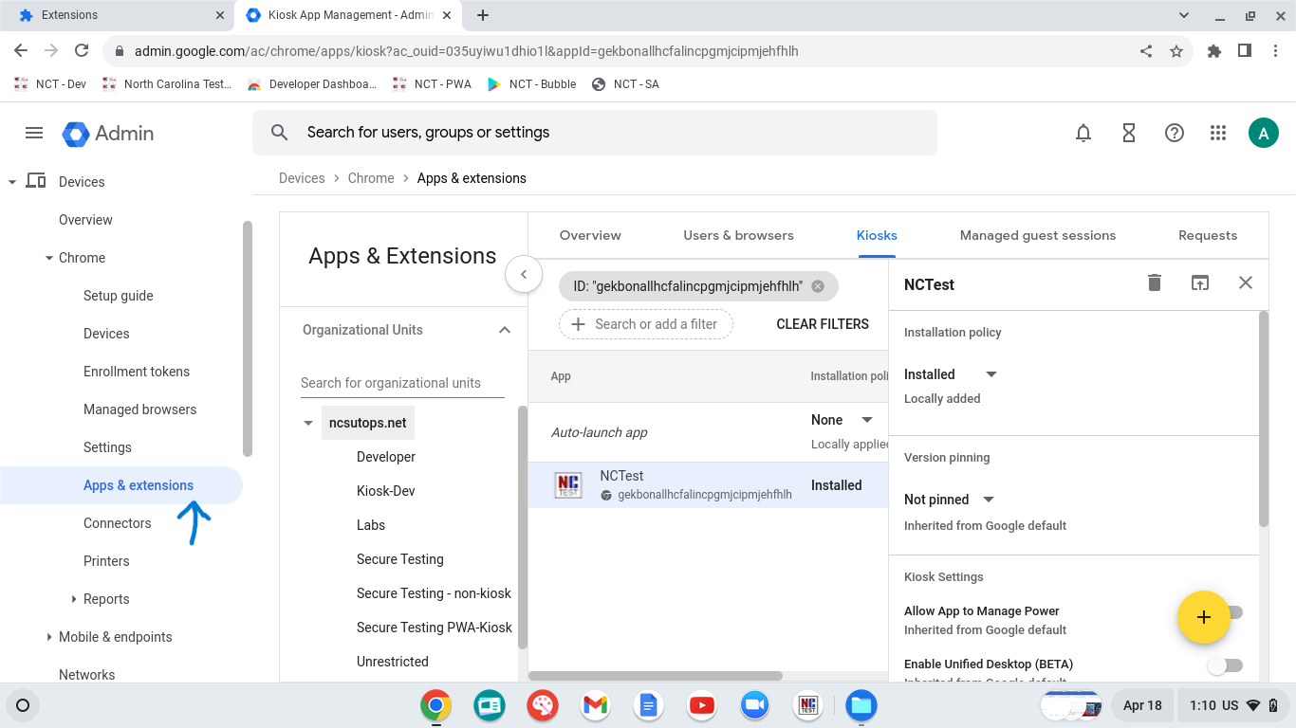Switch to Users & browsers tab
This screenshot has height=728, width=1296.
pyautogui.click(x=738, y=235)
